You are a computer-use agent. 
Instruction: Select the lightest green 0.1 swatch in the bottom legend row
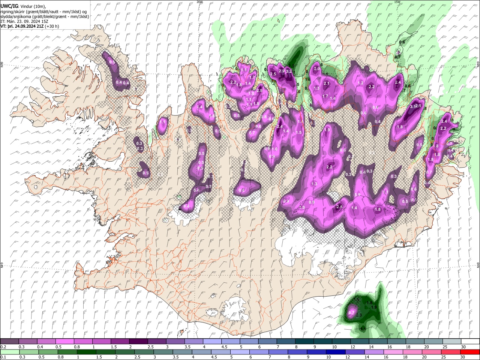point(9,352)
